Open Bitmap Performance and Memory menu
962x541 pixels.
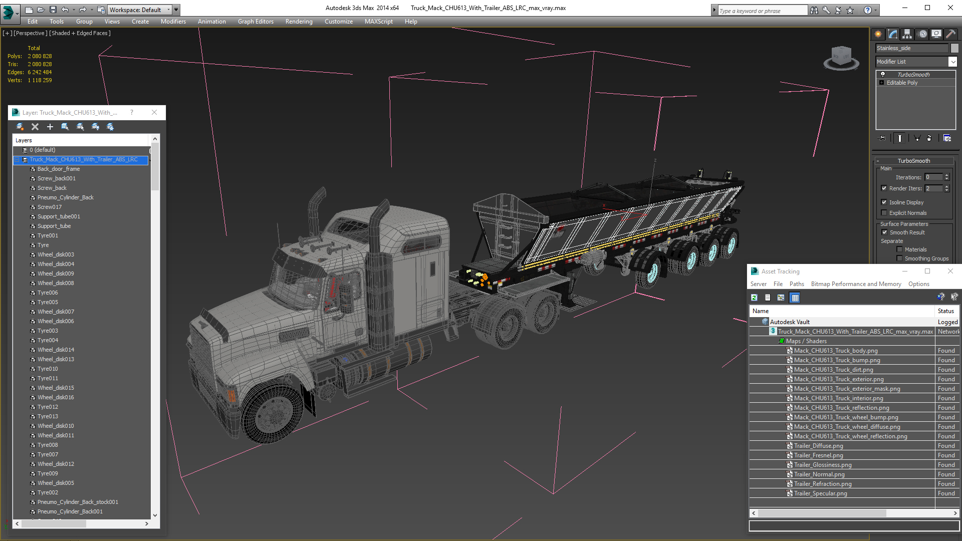(856, 284)
